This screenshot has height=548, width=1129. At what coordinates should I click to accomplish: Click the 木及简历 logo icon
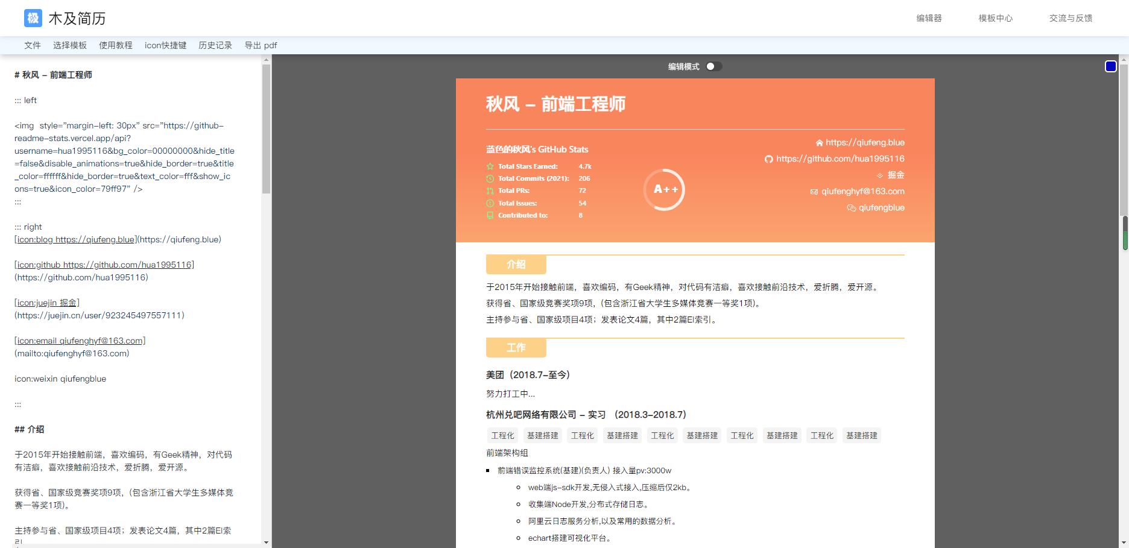[33, 18]
